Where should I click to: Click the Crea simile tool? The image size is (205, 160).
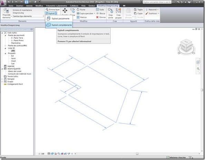point(110,13)
